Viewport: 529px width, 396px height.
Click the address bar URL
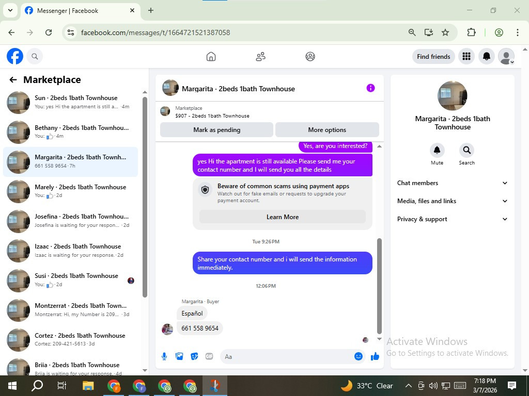155,32
